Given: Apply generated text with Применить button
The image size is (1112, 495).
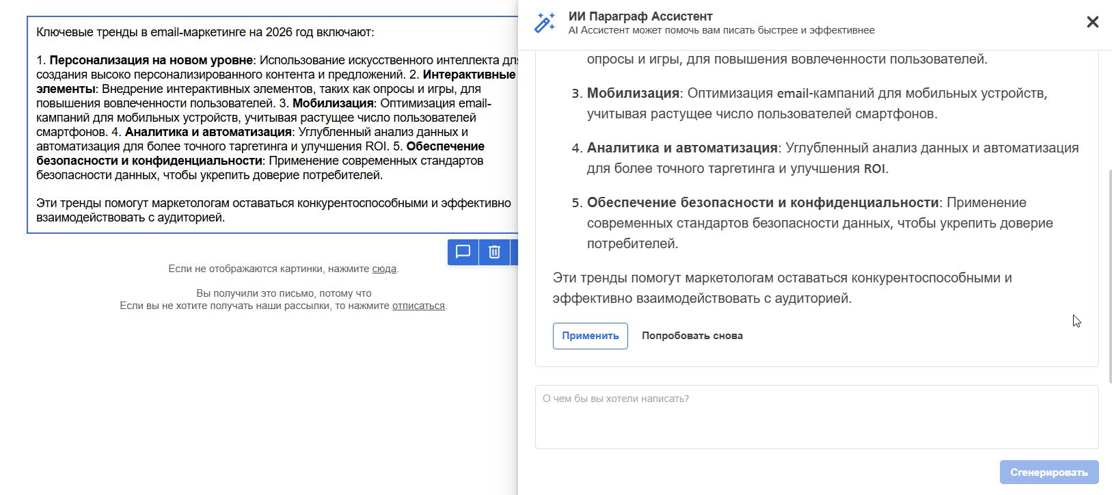Looking at the screenshot, I should [x=590, y=336].
